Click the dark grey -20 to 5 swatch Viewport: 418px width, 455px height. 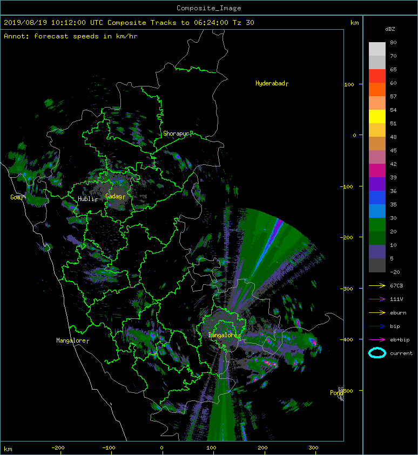coord(377,265)
